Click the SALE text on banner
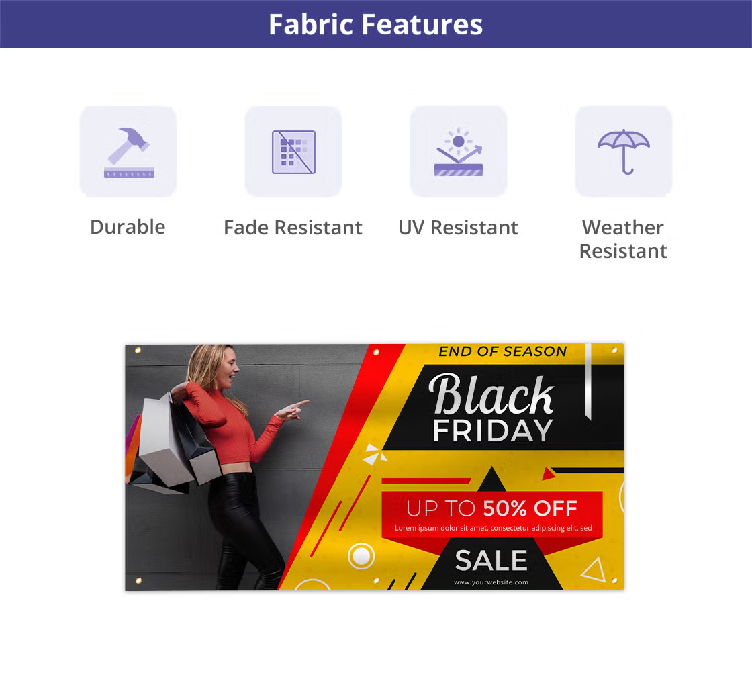Viewport: 752px width, 685px height. [x=491, y=560]
